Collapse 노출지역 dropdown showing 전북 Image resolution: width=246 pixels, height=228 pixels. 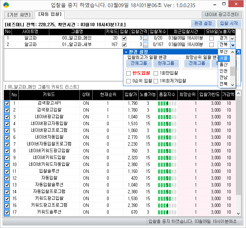[233, 45]
